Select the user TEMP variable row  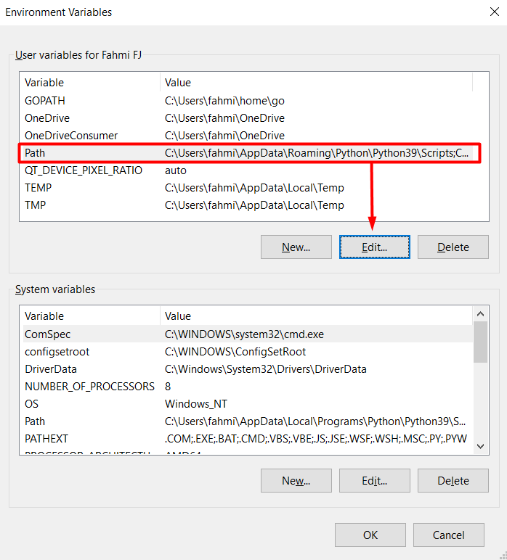click(x=38, y=188)
